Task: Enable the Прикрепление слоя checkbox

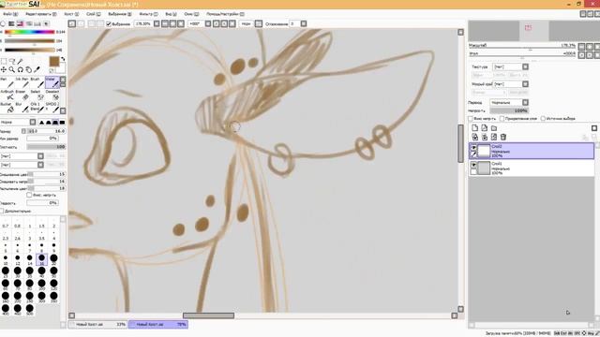Action: pos(502,119)
